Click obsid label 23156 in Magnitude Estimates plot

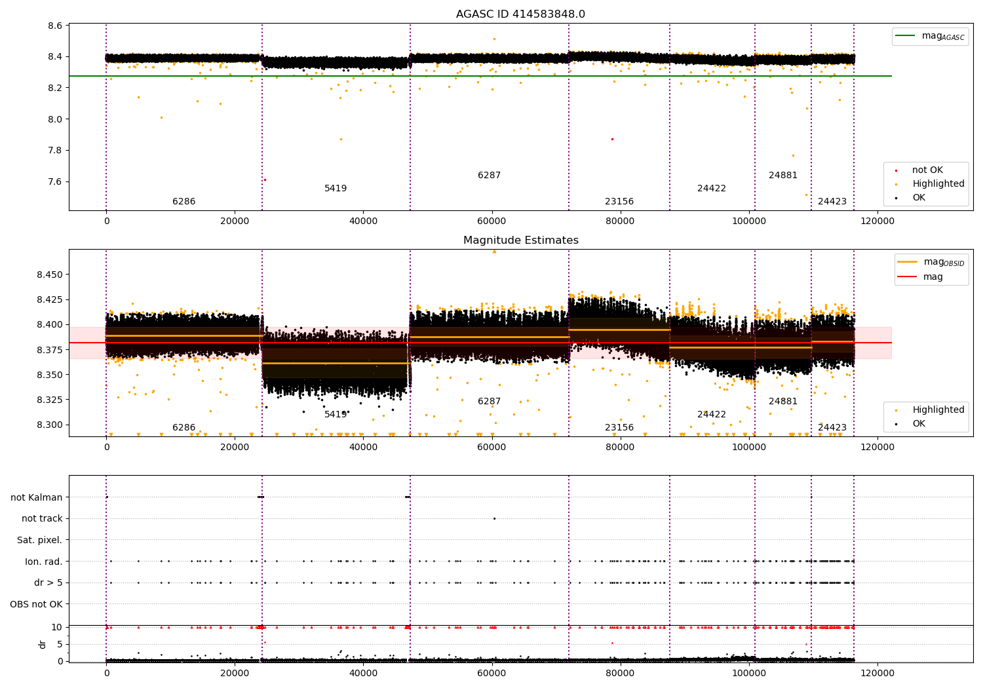[x=619, y=428]
